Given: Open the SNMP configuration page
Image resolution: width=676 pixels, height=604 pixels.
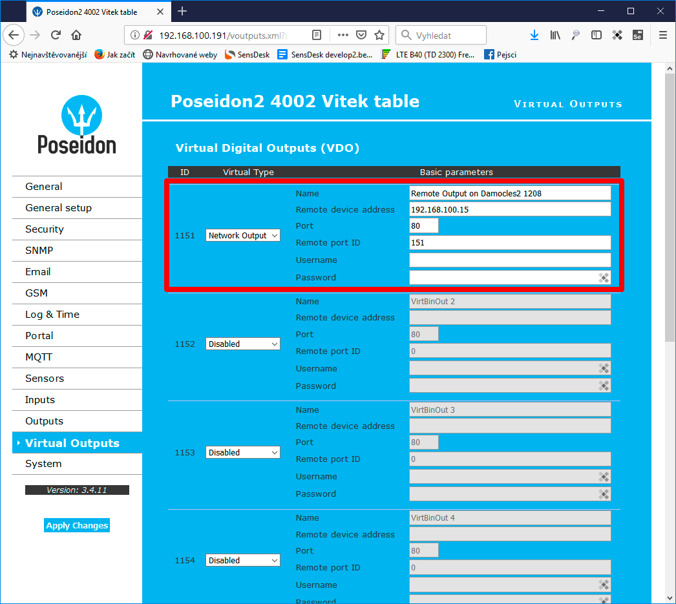Looking at the screenshot, I should pyautogui.click(x=77, y=251).
